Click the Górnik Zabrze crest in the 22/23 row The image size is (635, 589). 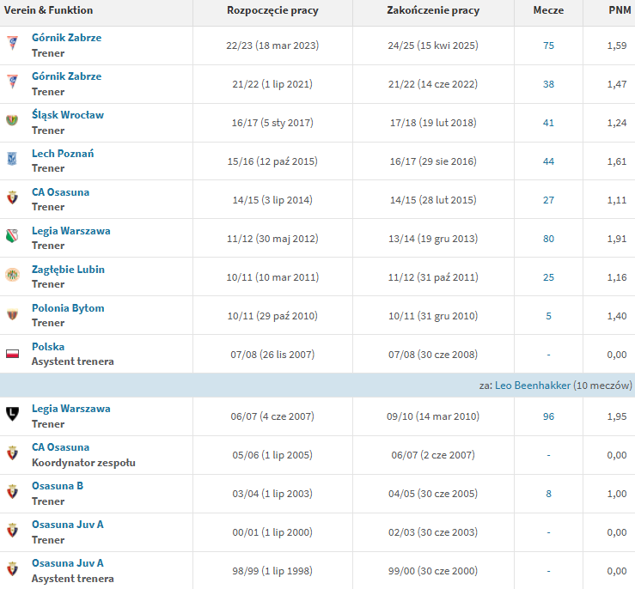pyautogui.click(x=13, y=42)
